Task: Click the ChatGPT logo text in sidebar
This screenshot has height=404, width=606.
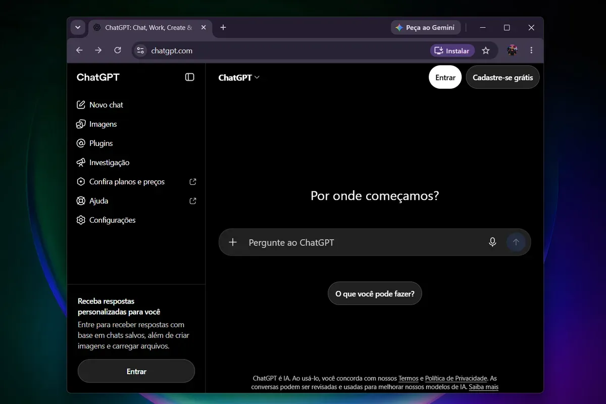Action: click(x=98, y=77)
